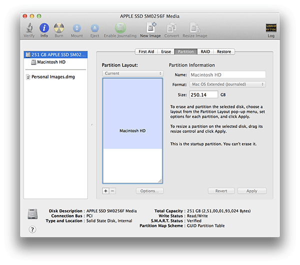
Task: Click the Convert toolbar icon
Action: click(171, 28)
